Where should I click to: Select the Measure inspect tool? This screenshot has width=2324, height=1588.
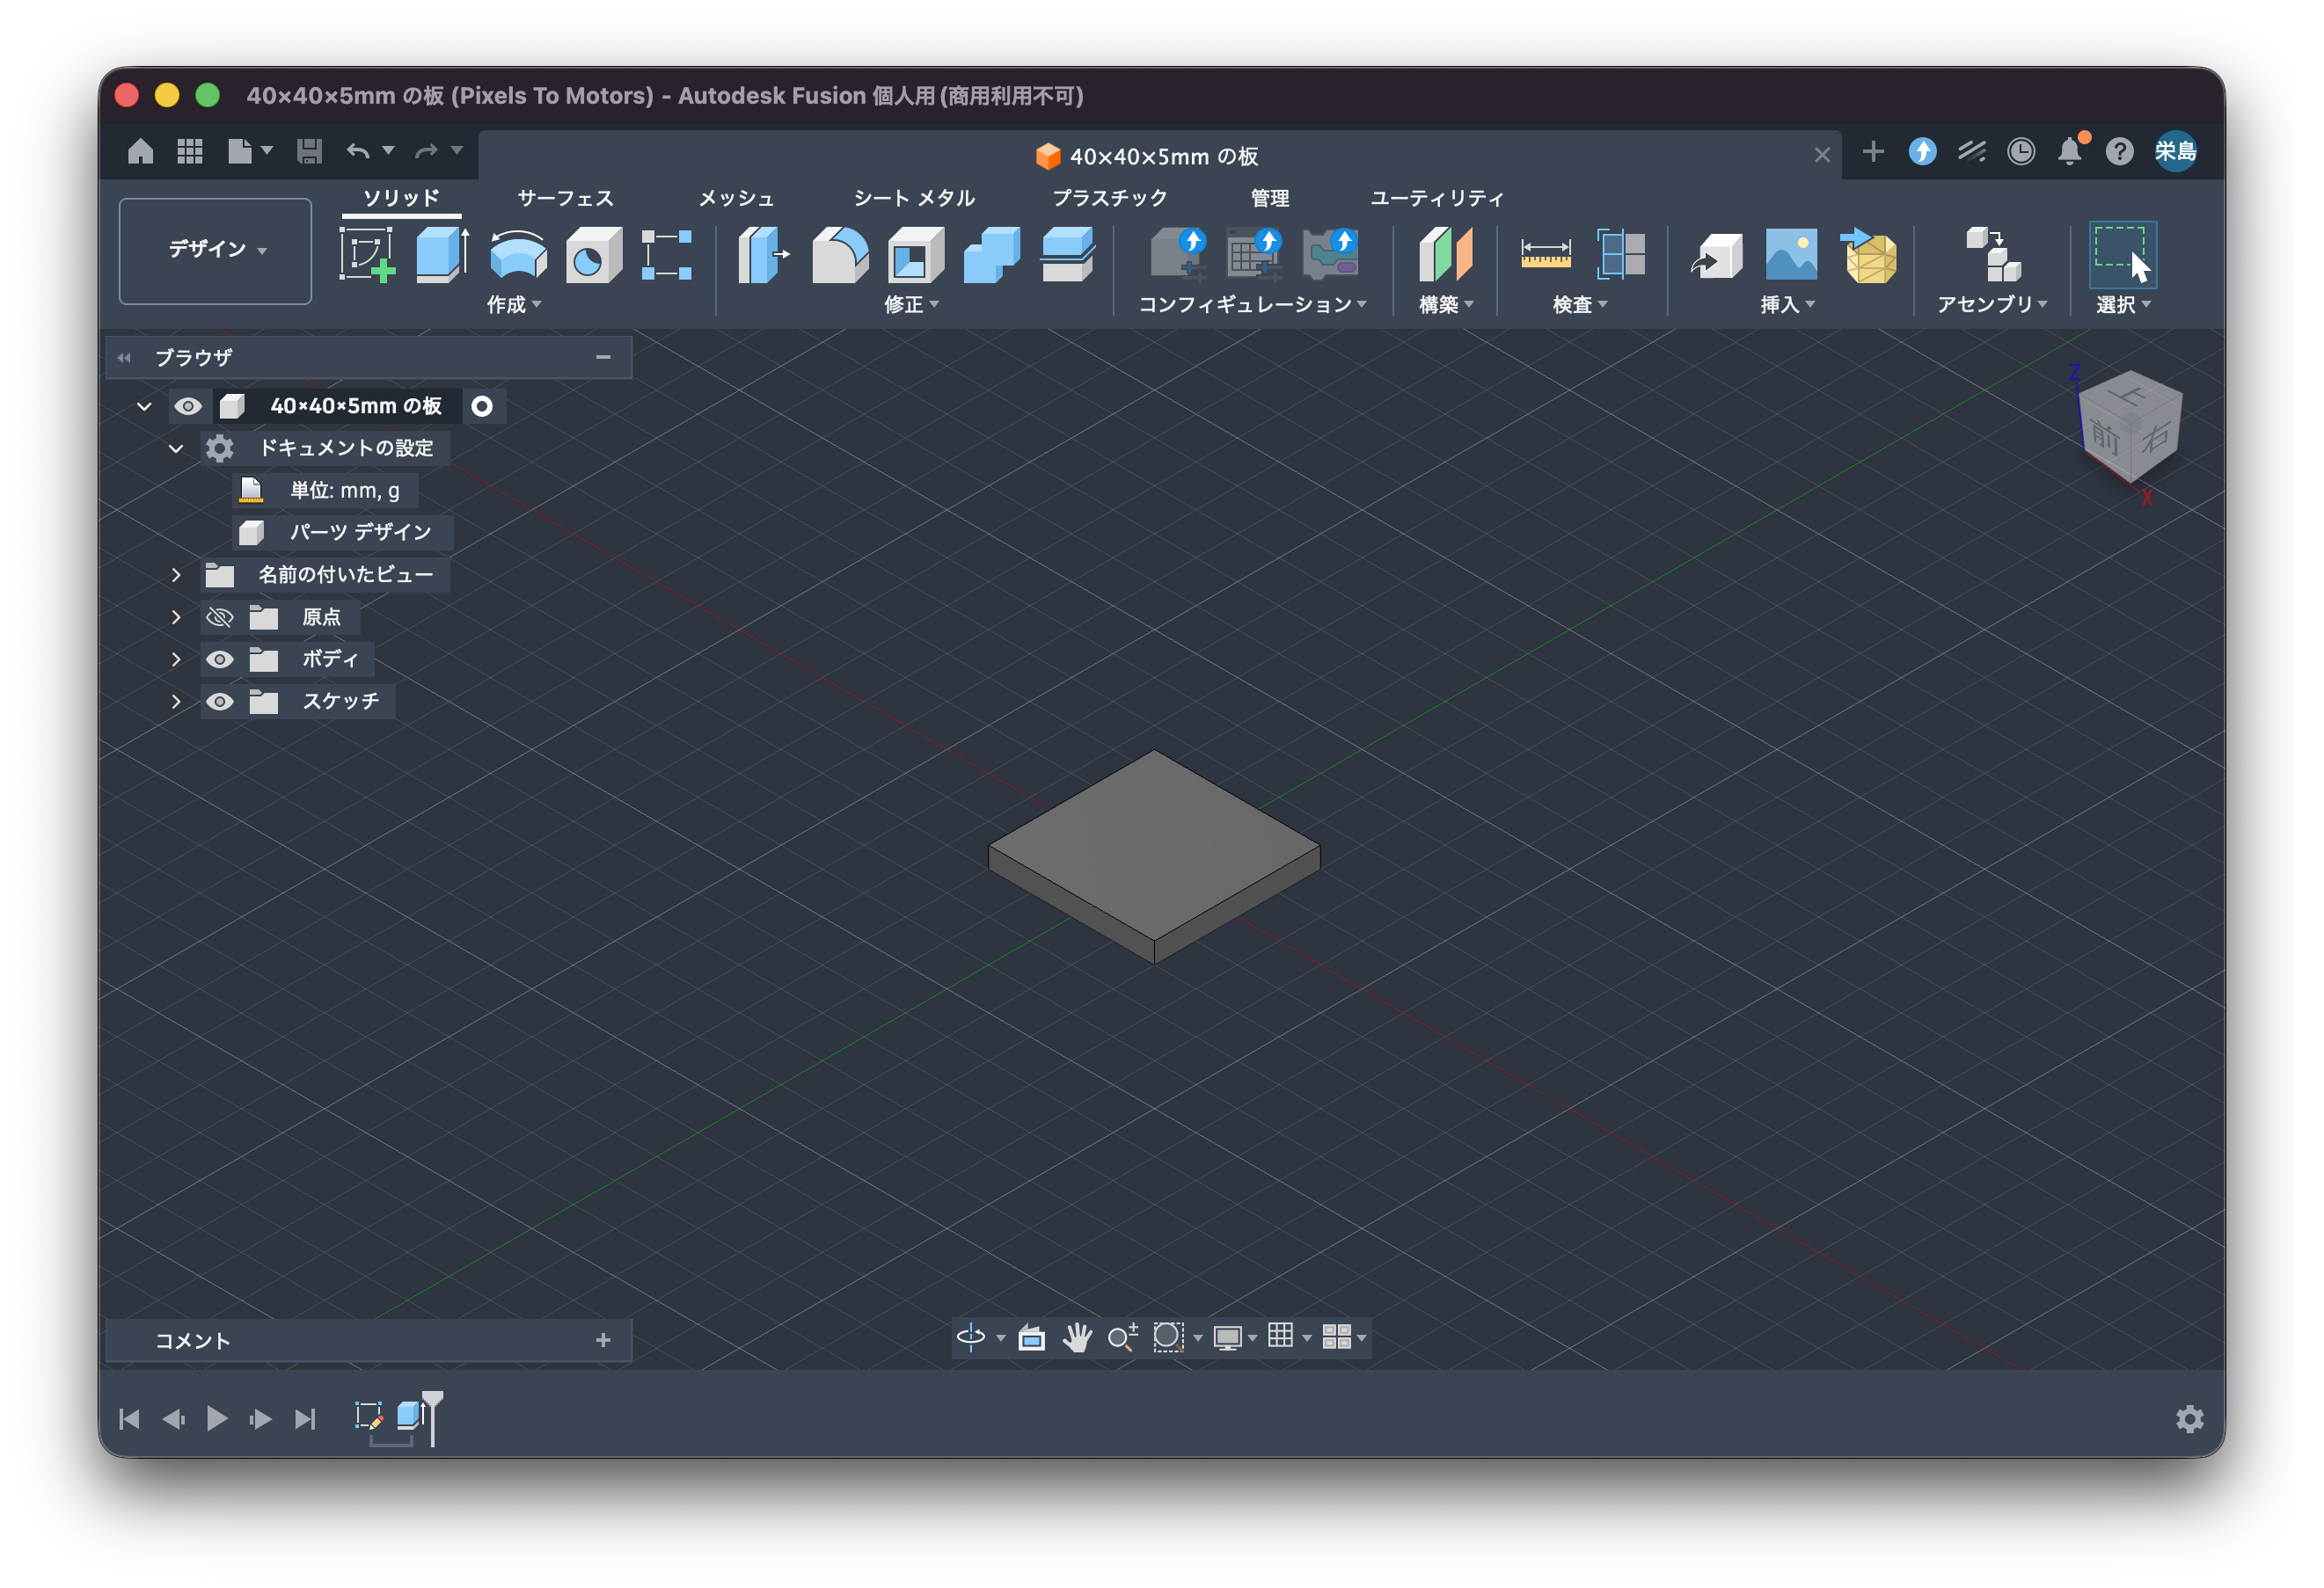[1546, 254]
